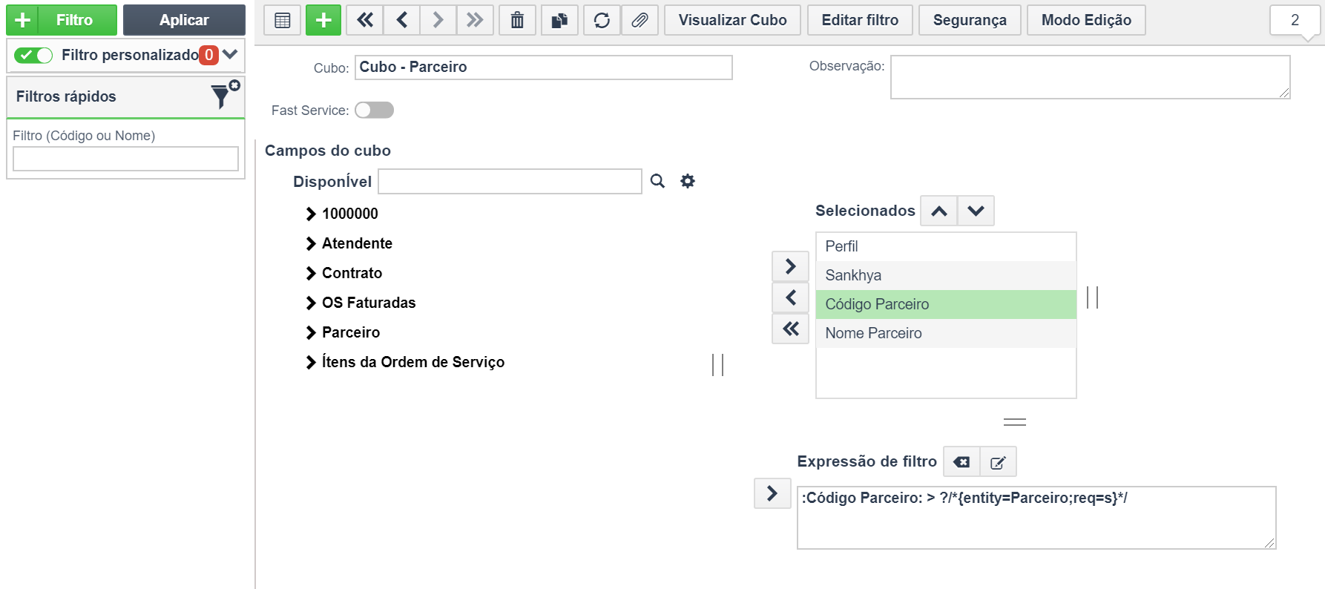
Task: Open Segurança settings
Action: tap(970, 20)
